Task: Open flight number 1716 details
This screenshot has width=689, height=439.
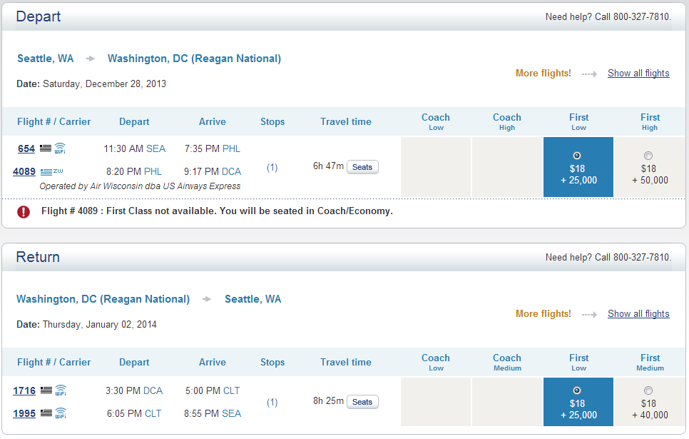Action: (x=24, y=390)
